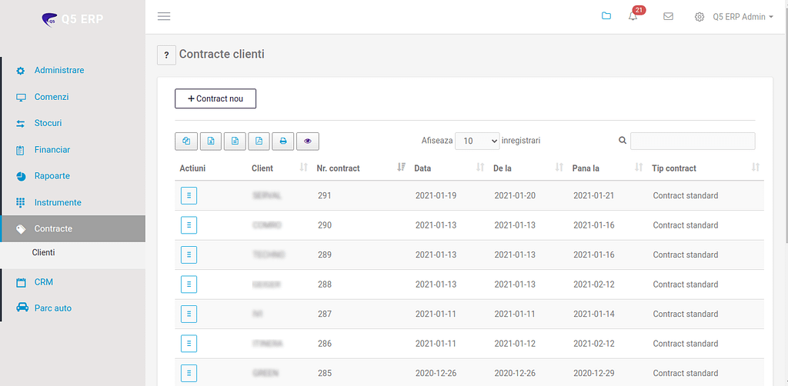Open actions menu for contract 291
The height and width of the screenshot is (386, 788).
(189, 196)
